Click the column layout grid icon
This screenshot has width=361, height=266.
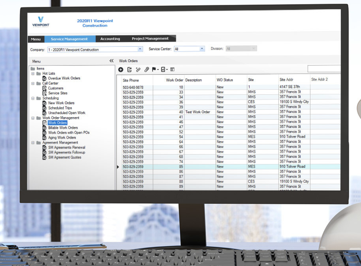click(172, 69)
